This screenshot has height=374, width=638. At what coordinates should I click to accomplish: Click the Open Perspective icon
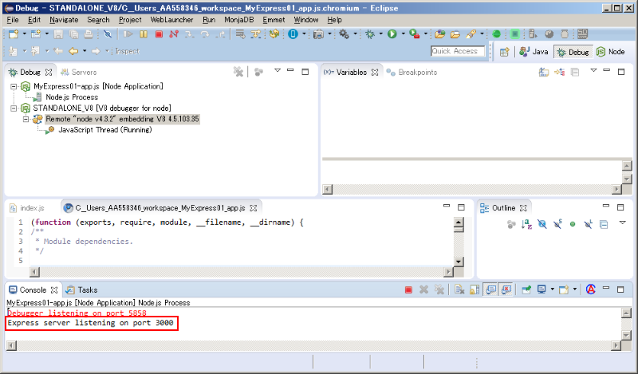coord(505,52)
